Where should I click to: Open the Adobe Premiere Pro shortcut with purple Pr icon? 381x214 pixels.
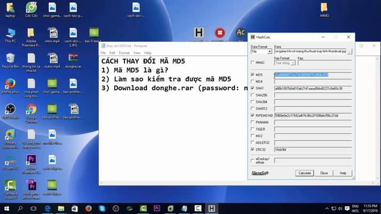pyautogui.click(x=32, y=164)
